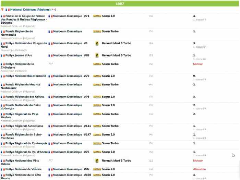Click the Scora logo in the Ronde Régionale de Normandie row
Screen dimensions: 240x180
coord(97,32)
